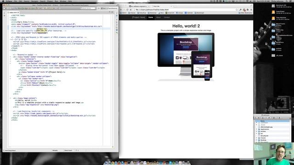Select the index.html editor tab

[x=13, y=12]
